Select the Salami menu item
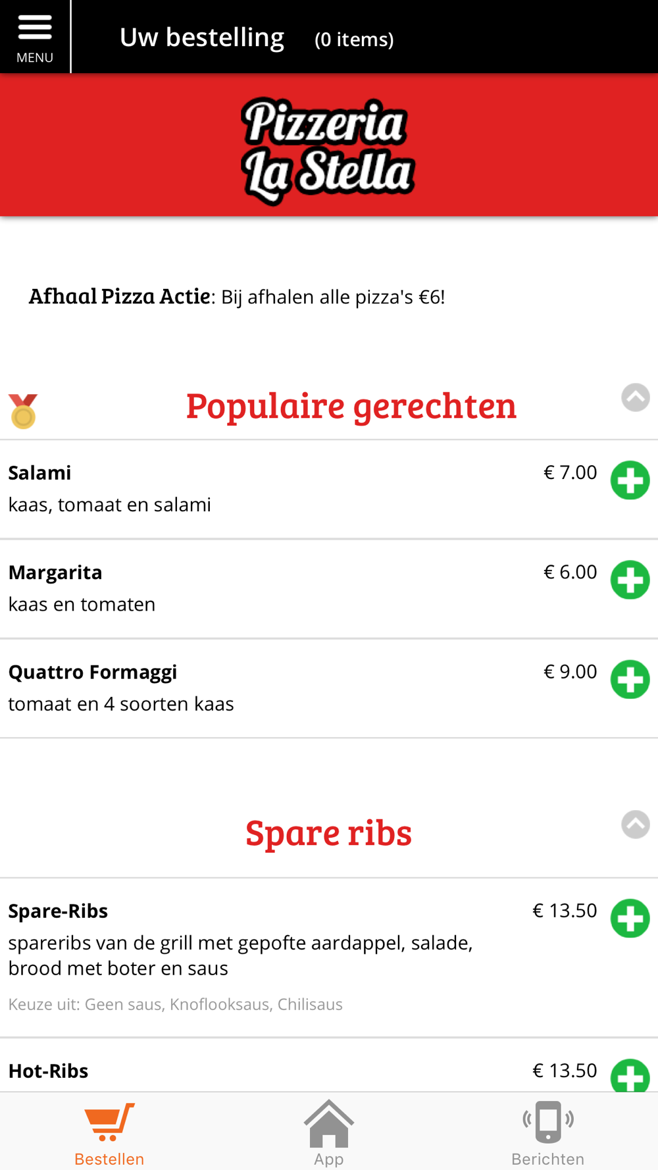 click(x=39, y=472)
